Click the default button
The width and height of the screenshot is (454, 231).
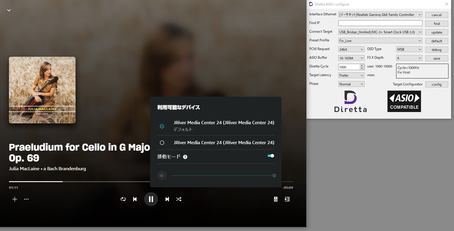coord(437,41)
